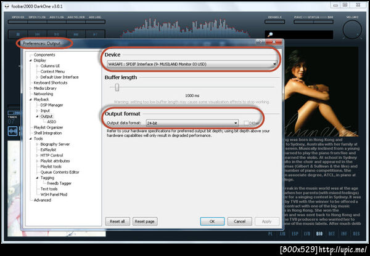Switch to the DET panel tab

pos(332,234)
